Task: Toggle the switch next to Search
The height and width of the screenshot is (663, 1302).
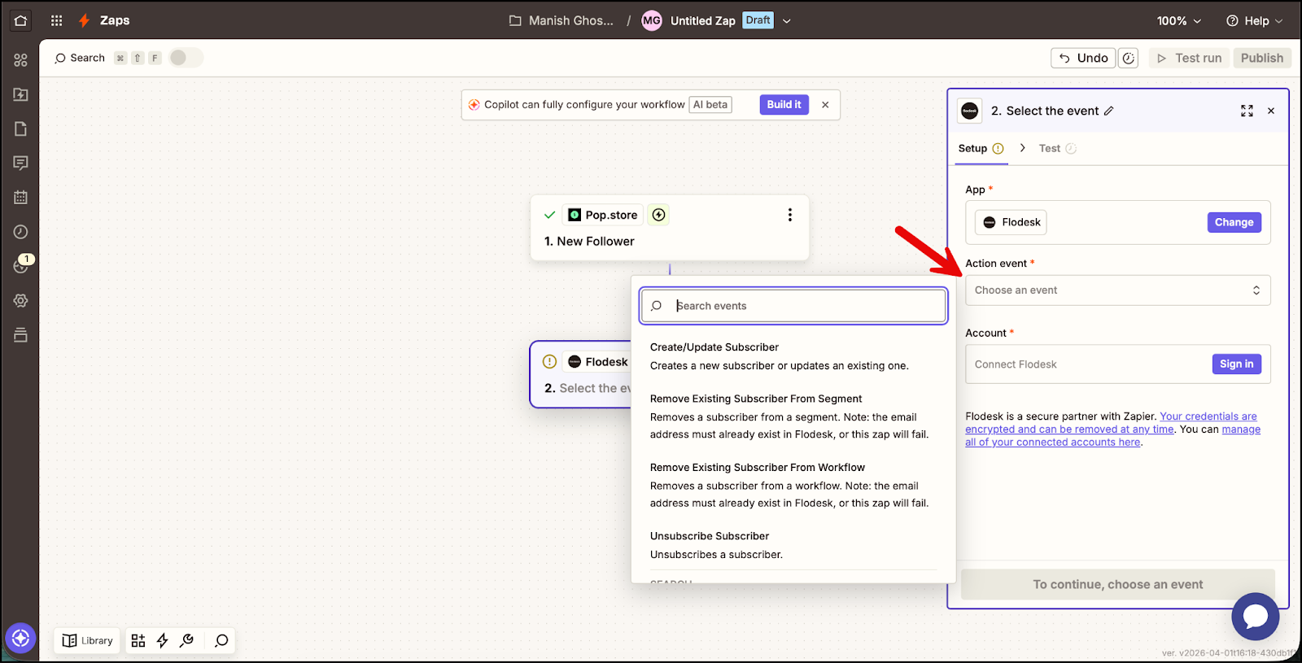Action: 186,58
